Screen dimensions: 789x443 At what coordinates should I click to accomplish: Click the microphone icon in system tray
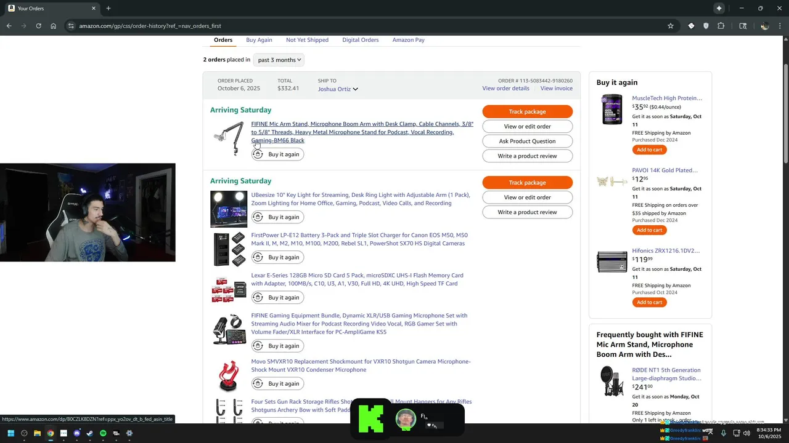pyautogui.click(x=724, y=433)
